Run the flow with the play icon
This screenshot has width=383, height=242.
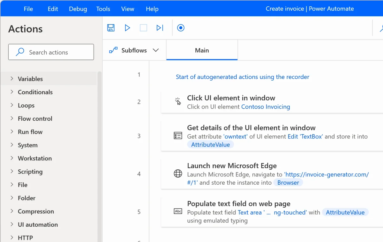tap(127, 28)
